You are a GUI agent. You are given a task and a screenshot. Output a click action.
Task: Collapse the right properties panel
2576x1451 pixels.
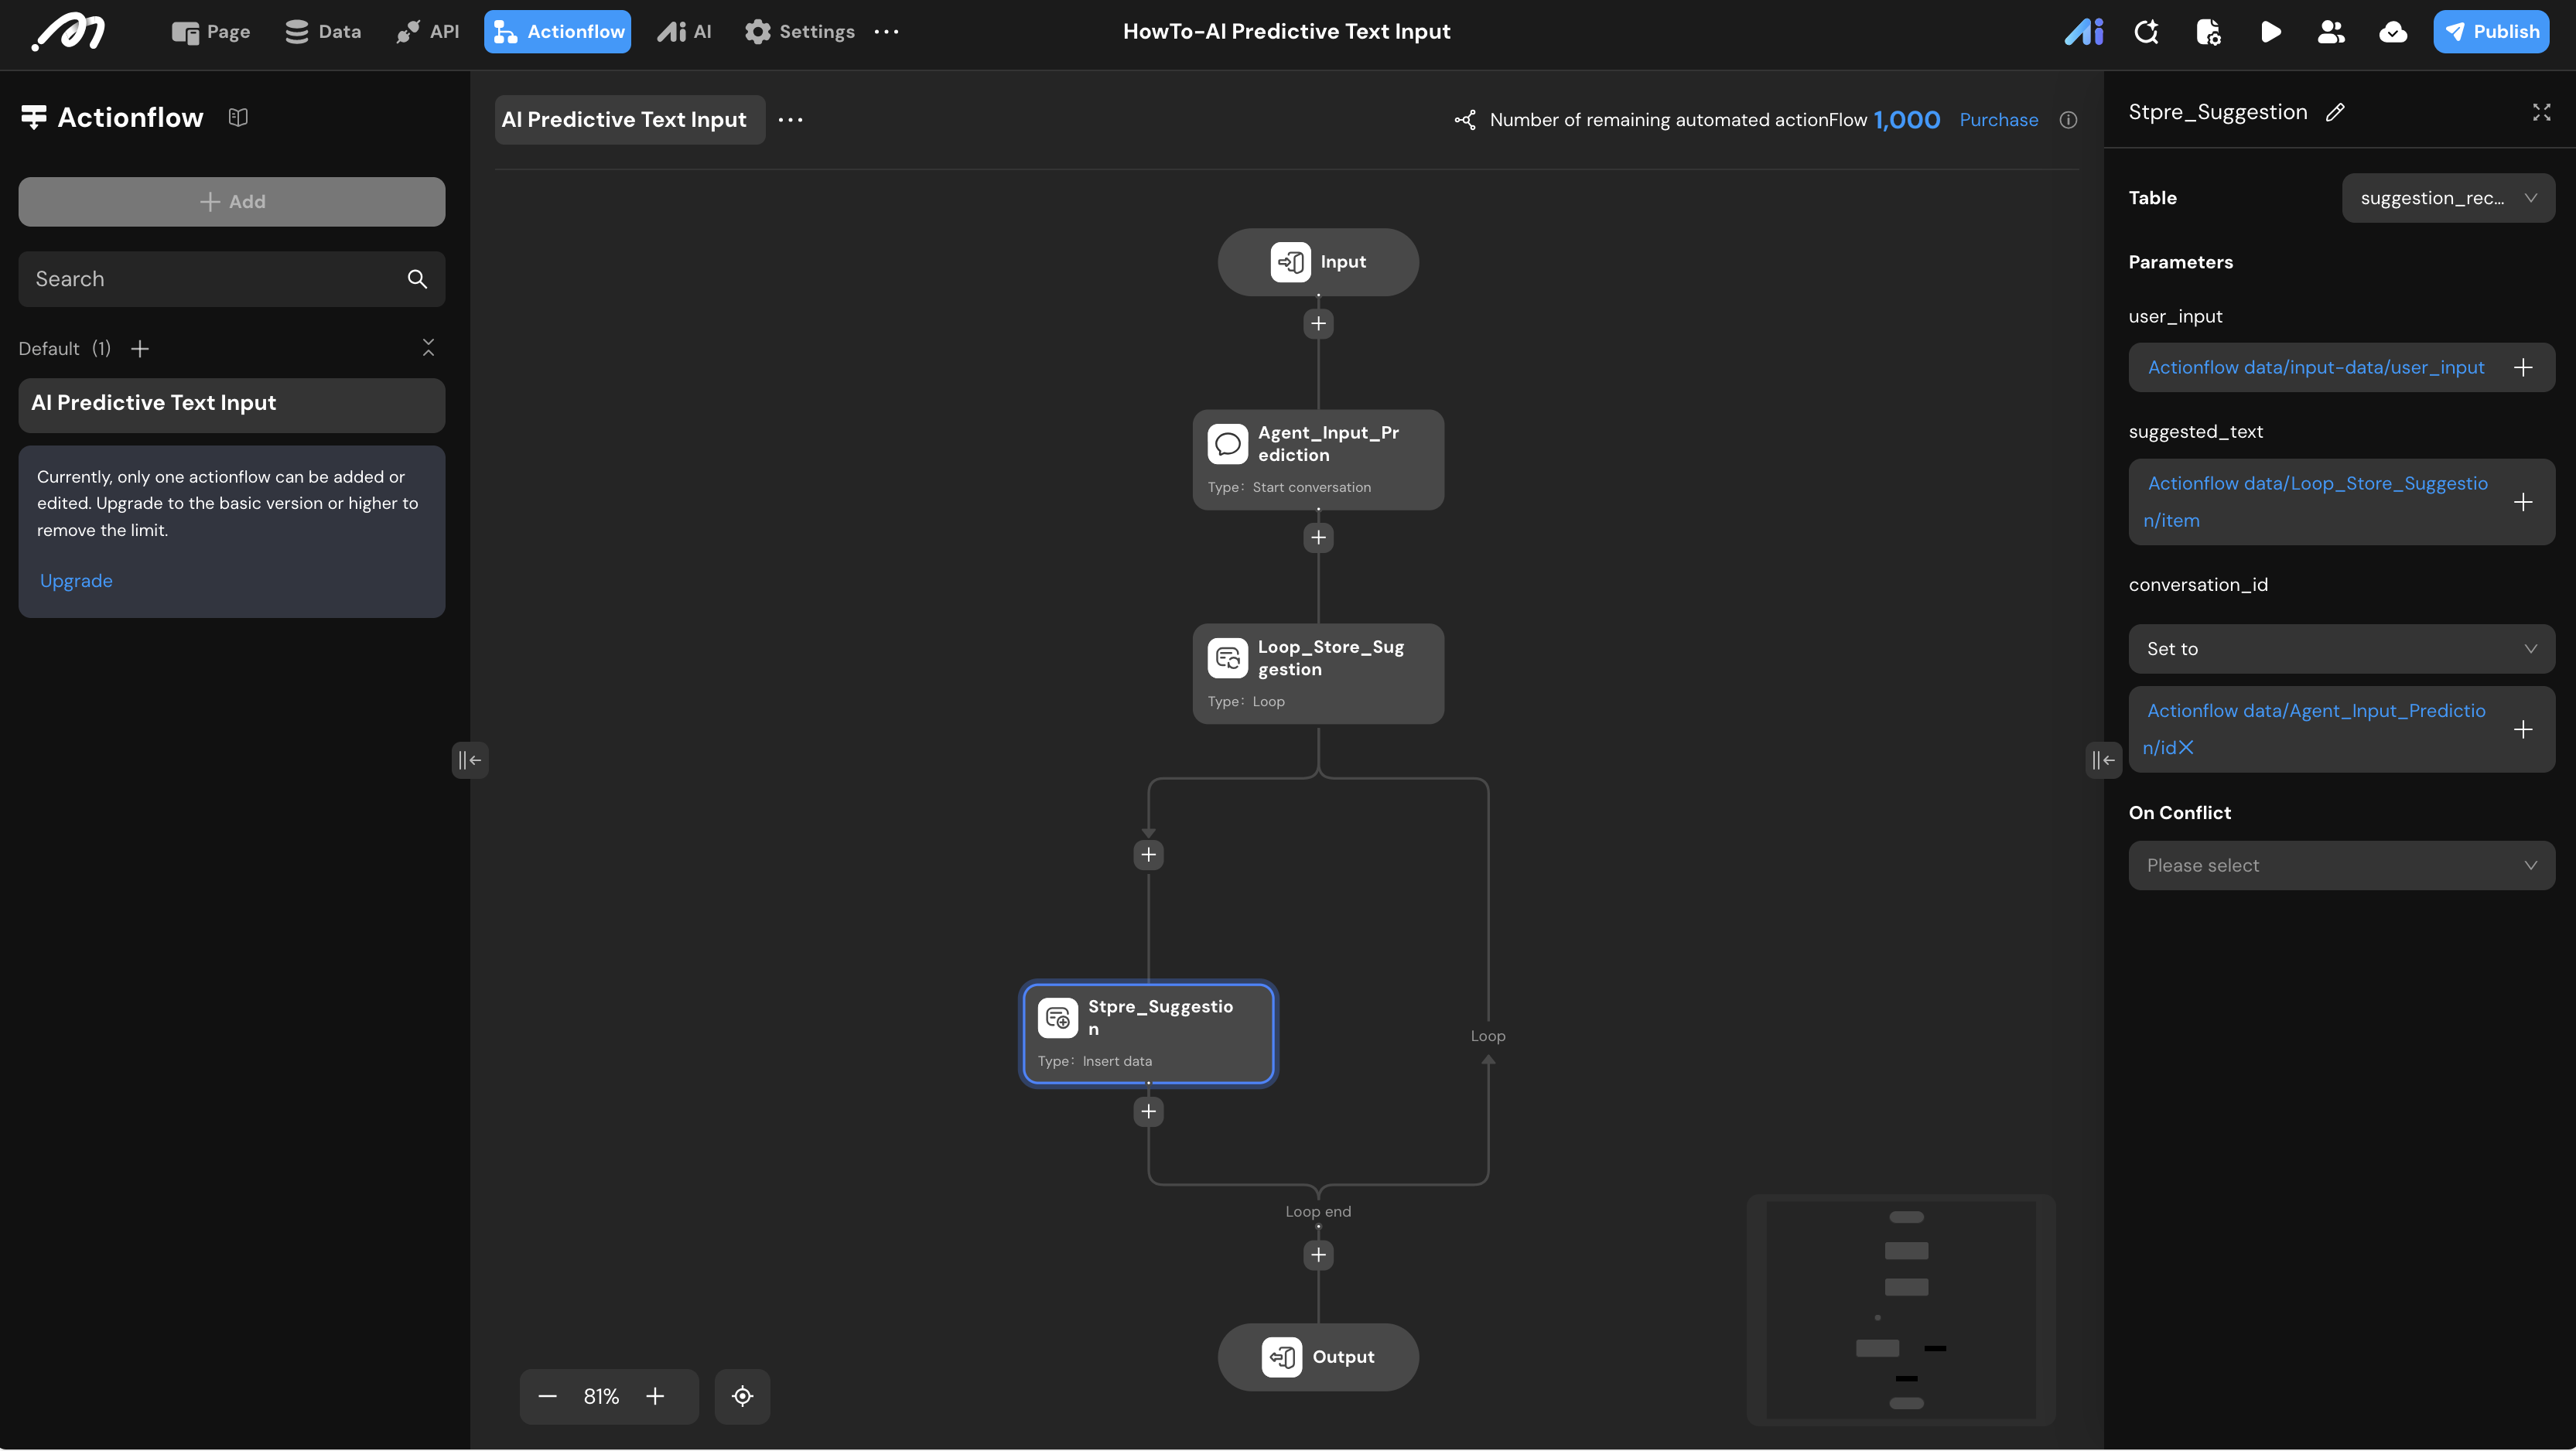click(2103, 760)
